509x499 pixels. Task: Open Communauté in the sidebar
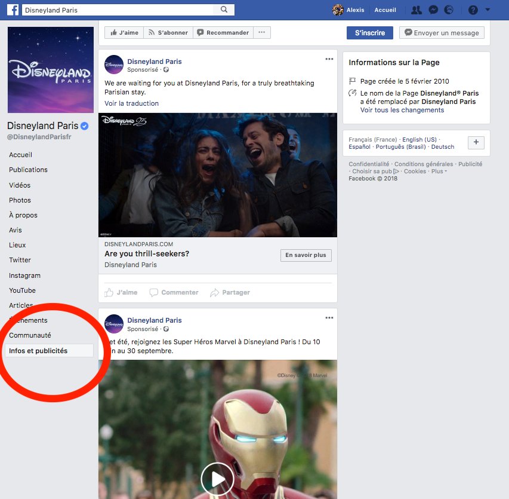coord(30,335)
